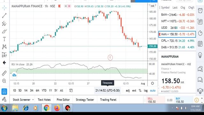This screenshot has width=204, height=115.
Task: Open the Data Window panel icon
Action: tap(200, 21)
